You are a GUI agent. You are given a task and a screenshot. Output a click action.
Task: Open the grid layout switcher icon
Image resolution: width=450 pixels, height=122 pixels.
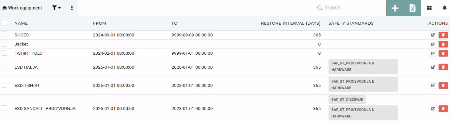[429, 8]
